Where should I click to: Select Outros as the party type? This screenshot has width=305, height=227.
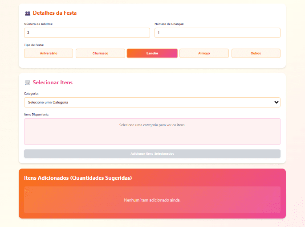click(x=256, y=54)
